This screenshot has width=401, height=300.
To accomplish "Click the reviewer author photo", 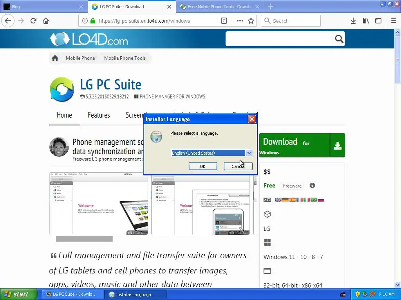I will pyautogui.click(x=59, y=147).
